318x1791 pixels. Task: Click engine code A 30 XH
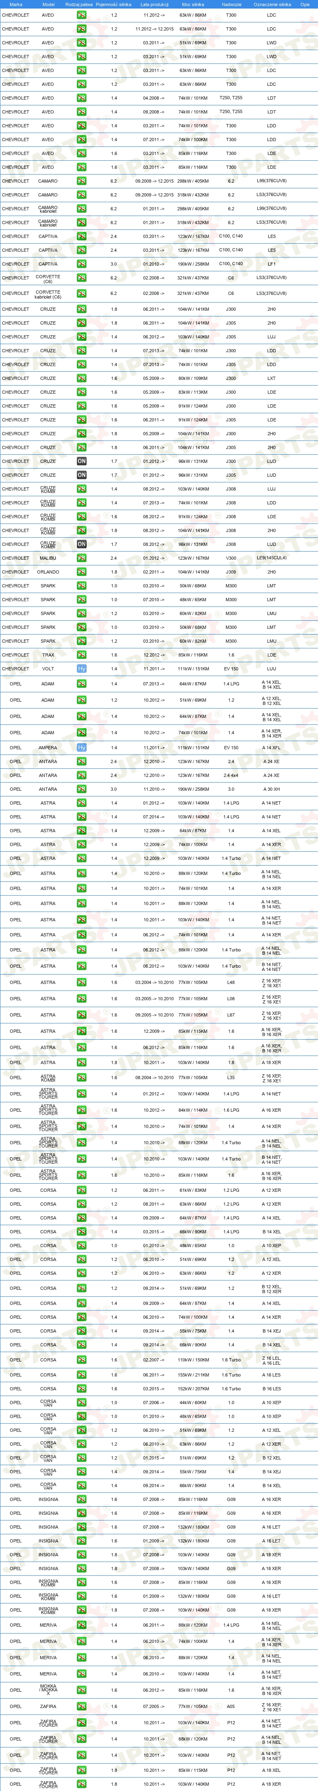[272, 789]
